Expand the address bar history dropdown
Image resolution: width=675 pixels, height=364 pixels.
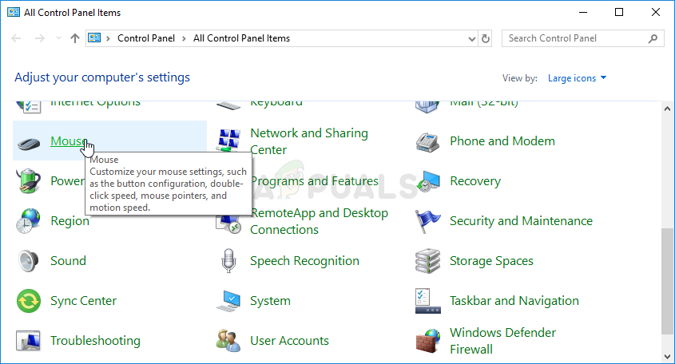472,39
